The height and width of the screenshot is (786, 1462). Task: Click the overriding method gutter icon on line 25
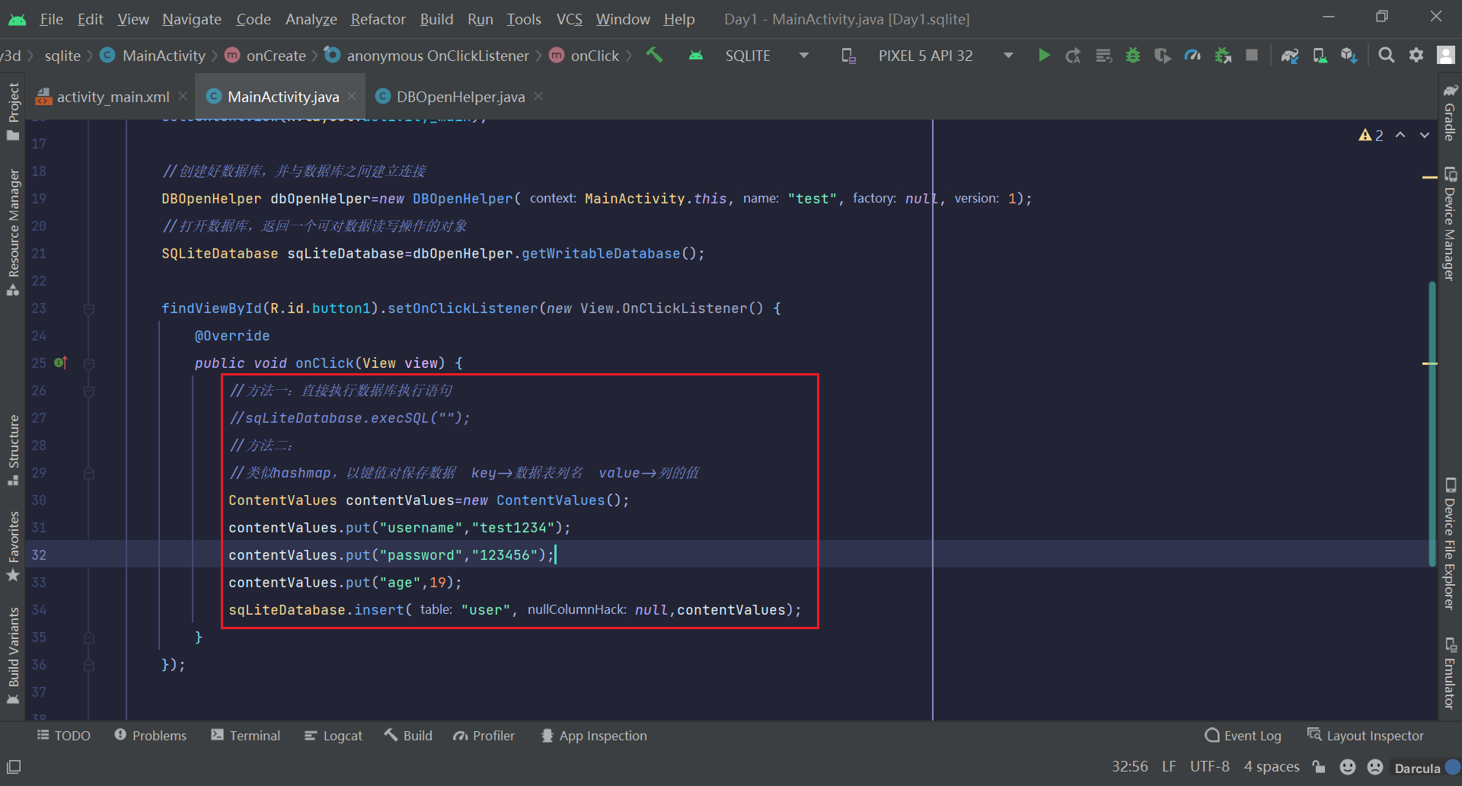pos(61,363)
